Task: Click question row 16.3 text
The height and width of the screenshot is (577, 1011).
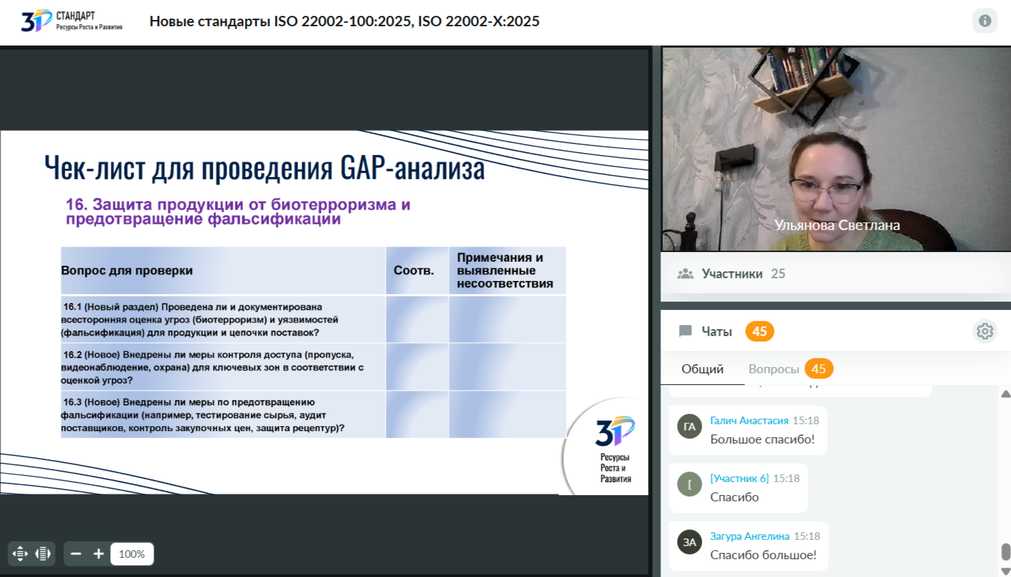Action: (202, 415)
